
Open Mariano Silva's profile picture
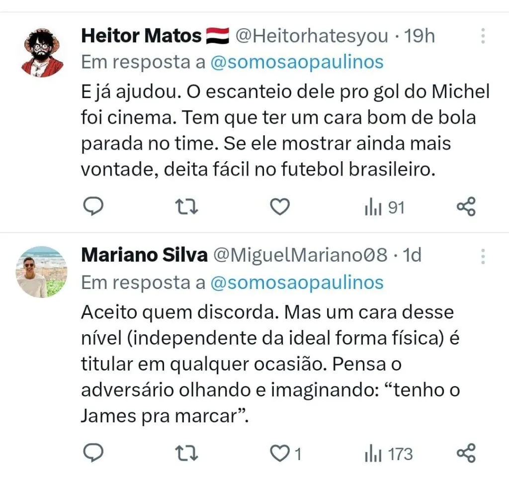coord(43,272)
